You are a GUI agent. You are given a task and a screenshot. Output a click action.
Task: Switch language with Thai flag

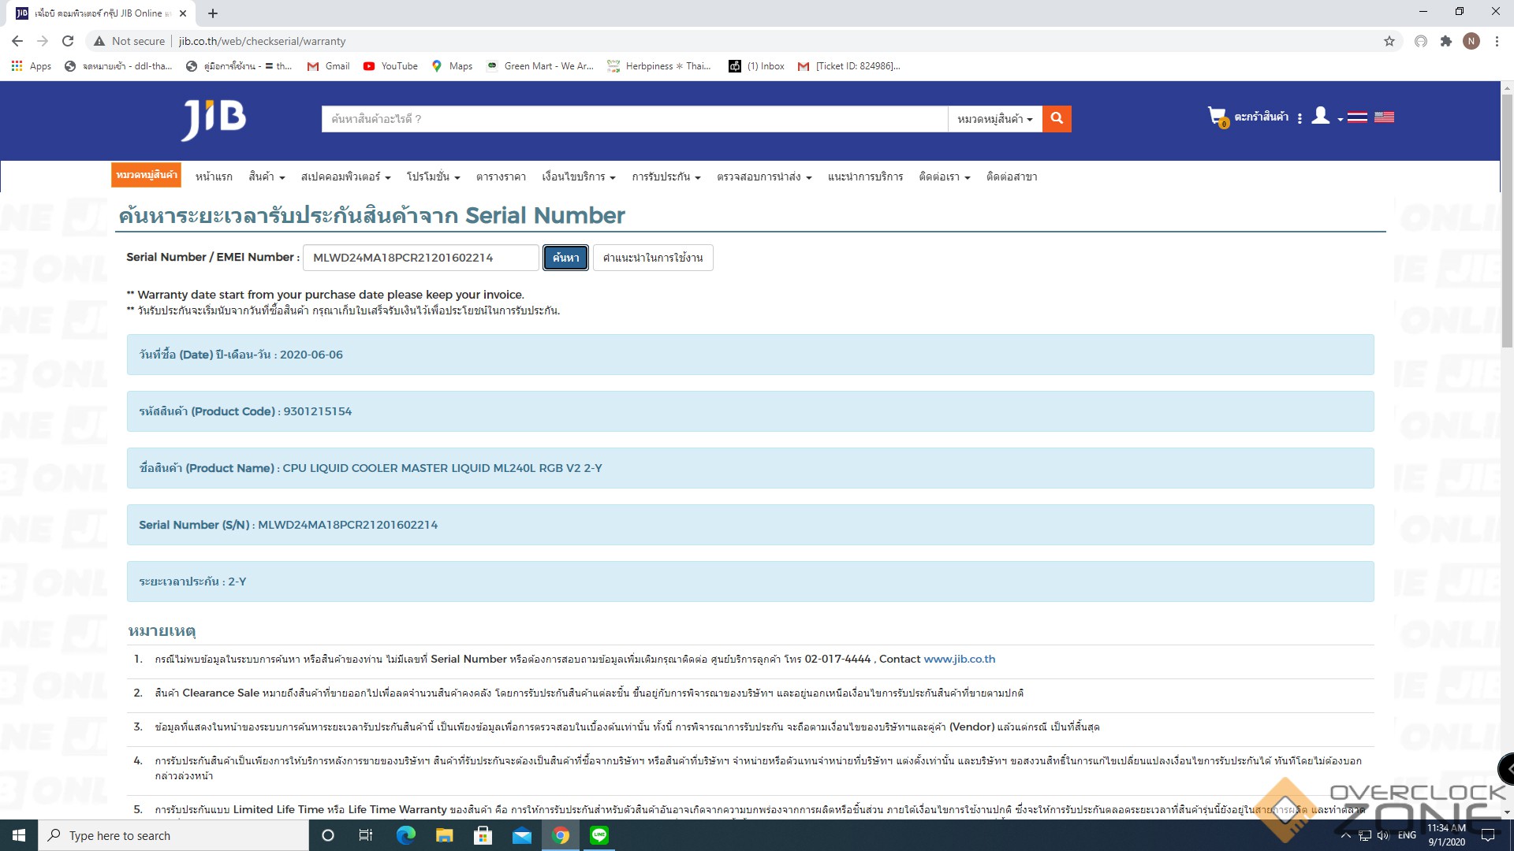pyautogui.click(x=1357, y=117)
